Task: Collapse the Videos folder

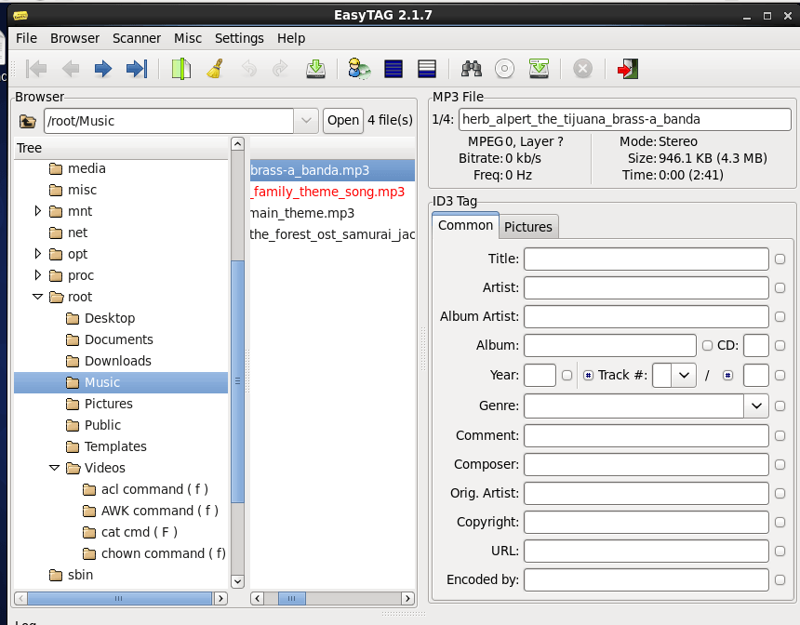Action: [x=54, y=467]
